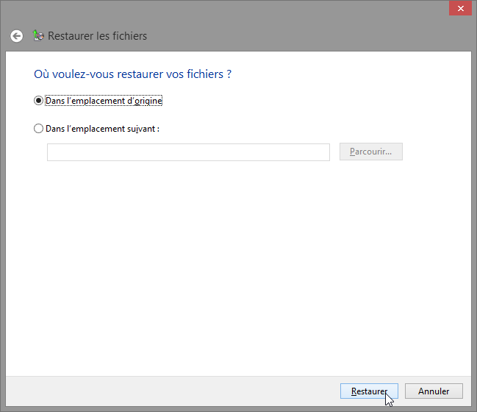The height and width of the screenshot is (412, 477).
Task: Open the Parcourir... browse dialog
Action: [x=371, y=152]
